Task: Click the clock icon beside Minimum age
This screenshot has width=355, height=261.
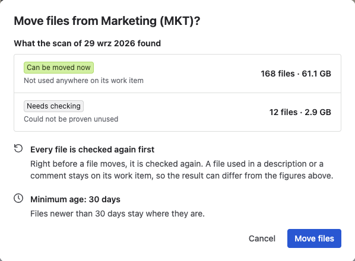Action: click(18, 198)
